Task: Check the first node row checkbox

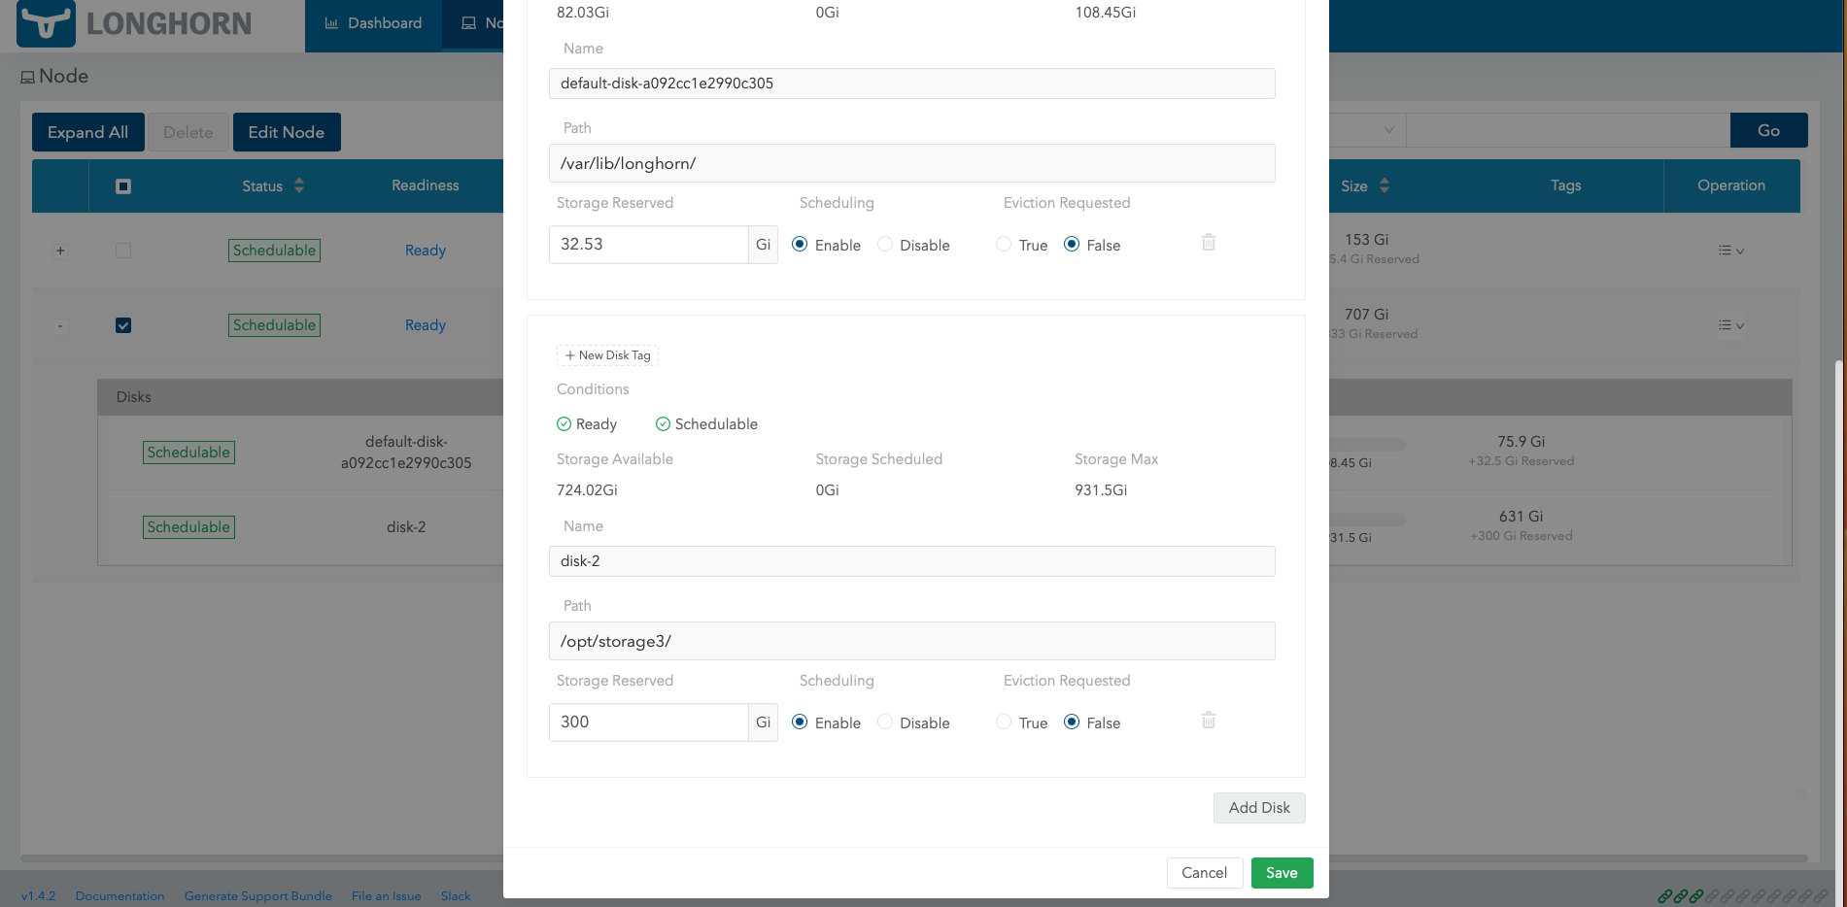Action: pyautogui.click(x=123, y=251)
